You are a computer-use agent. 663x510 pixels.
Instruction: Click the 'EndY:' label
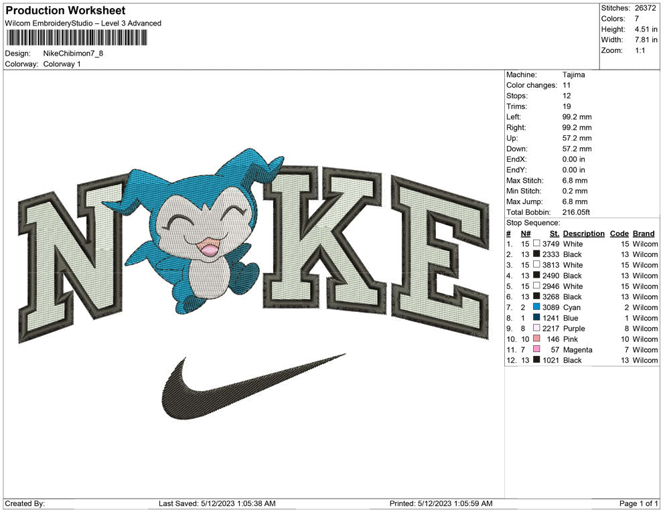517,170
